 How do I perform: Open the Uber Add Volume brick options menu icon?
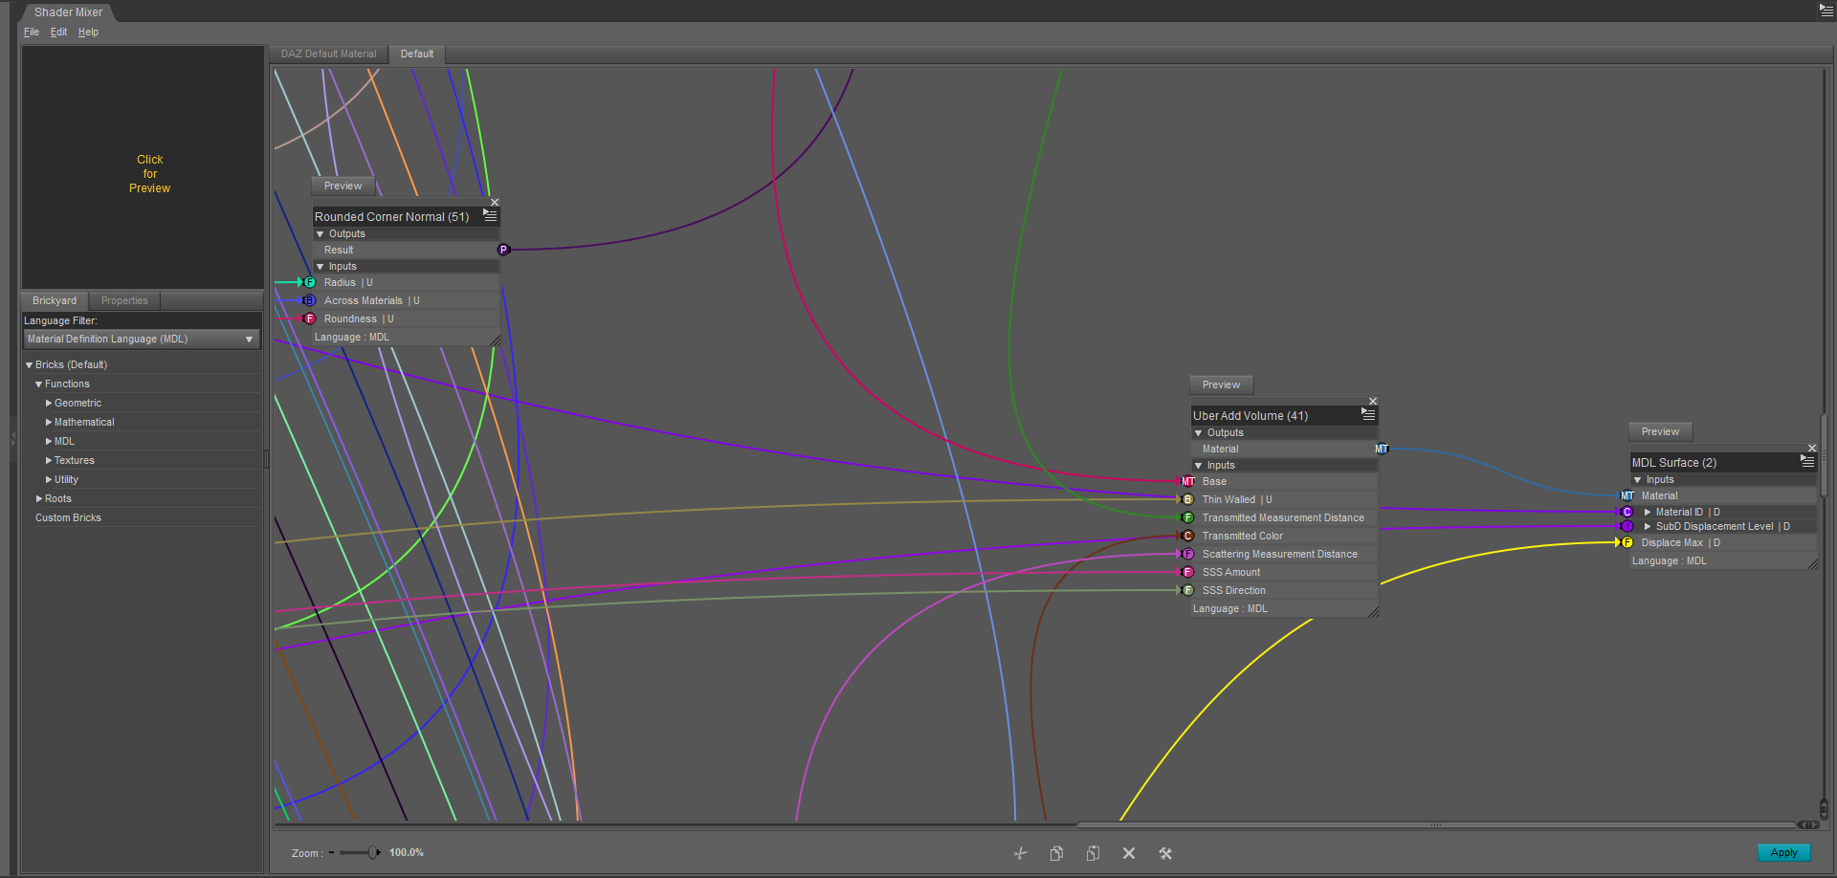(x=1368, y=415)
